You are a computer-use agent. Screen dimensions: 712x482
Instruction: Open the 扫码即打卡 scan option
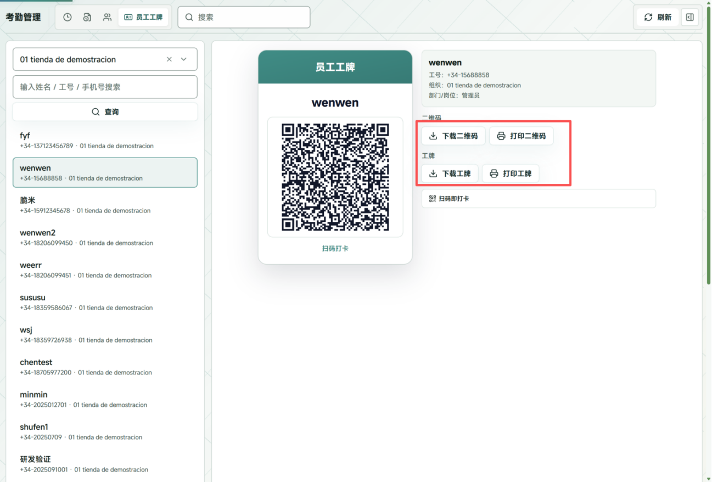pos(539,199)
